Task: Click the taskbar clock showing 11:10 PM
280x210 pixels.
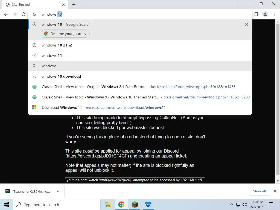Action: pos(256,205)
